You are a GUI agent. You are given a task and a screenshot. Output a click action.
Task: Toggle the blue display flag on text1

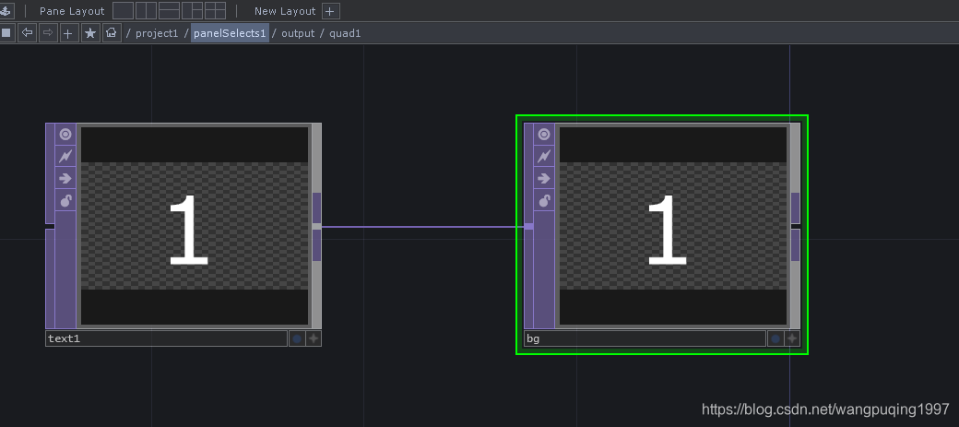297,338
